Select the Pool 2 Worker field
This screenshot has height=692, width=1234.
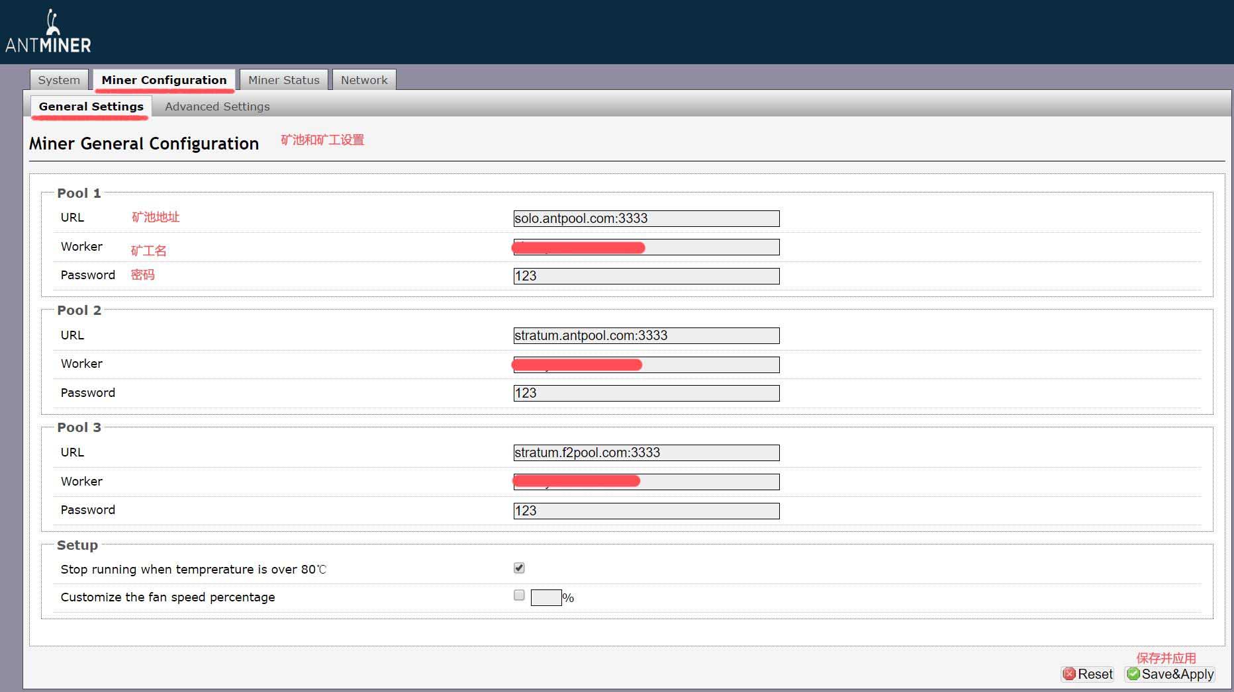[x=645, y=364]
